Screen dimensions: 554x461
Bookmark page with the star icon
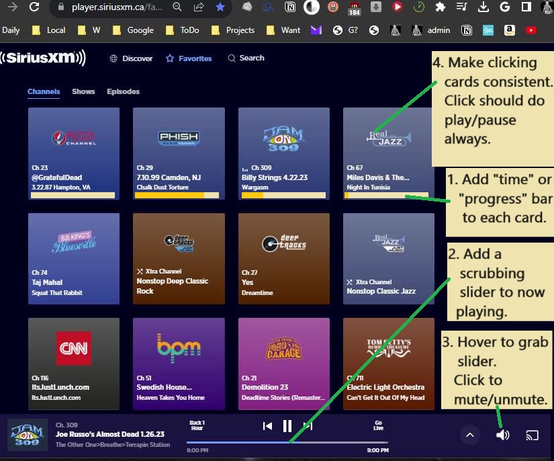click(220, 8)
